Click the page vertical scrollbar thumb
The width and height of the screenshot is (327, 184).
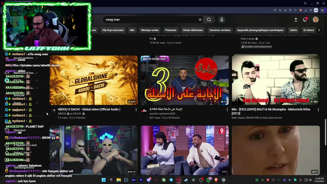pos(325,132)
